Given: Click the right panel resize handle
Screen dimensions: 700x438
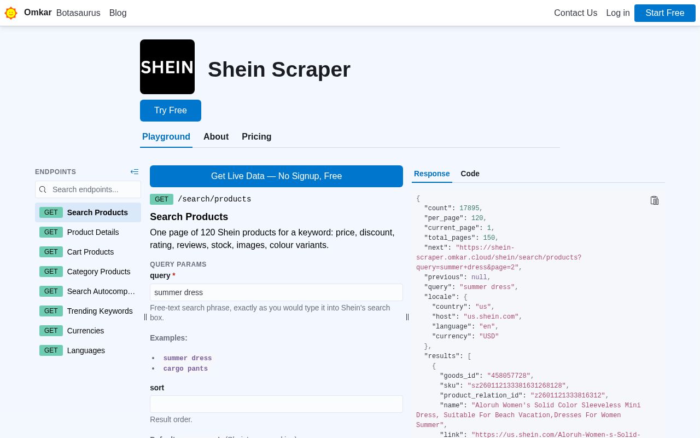Looking at the screenshot, I should [407, 317].
